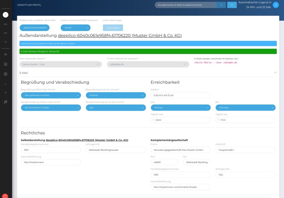Click the search magnifier icon
284x198 pixels.
[x=221, y=5]
